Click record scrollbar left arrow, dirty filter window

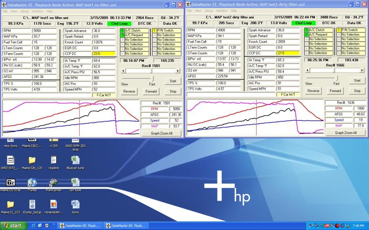coord(308,70)
